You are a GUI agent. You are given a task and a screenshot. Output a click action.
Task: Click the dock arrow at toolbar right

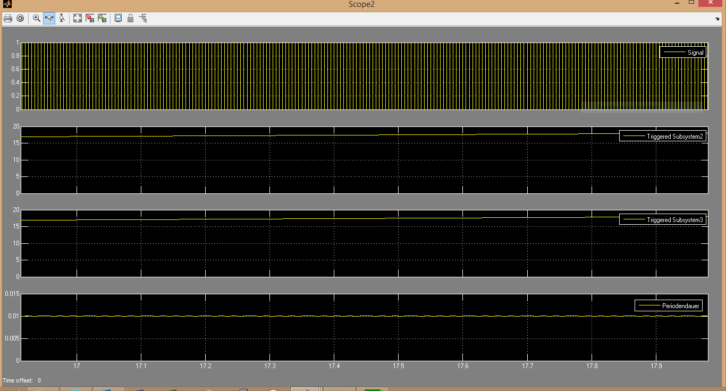[717, 19]
